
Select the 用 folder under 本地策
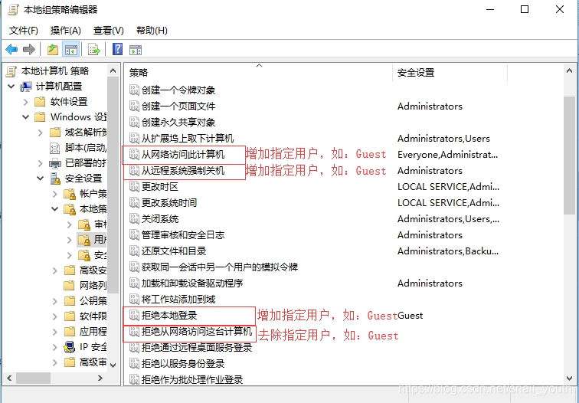tap(93, 240)
